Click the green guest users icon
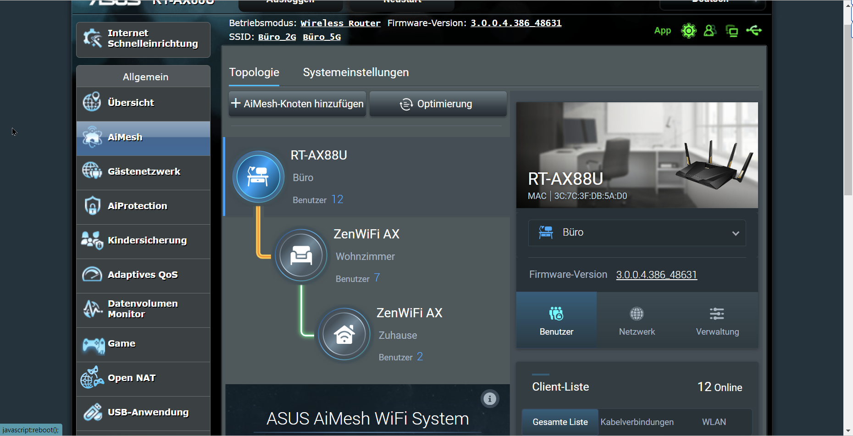853x436 pixels. pos(710,31)
